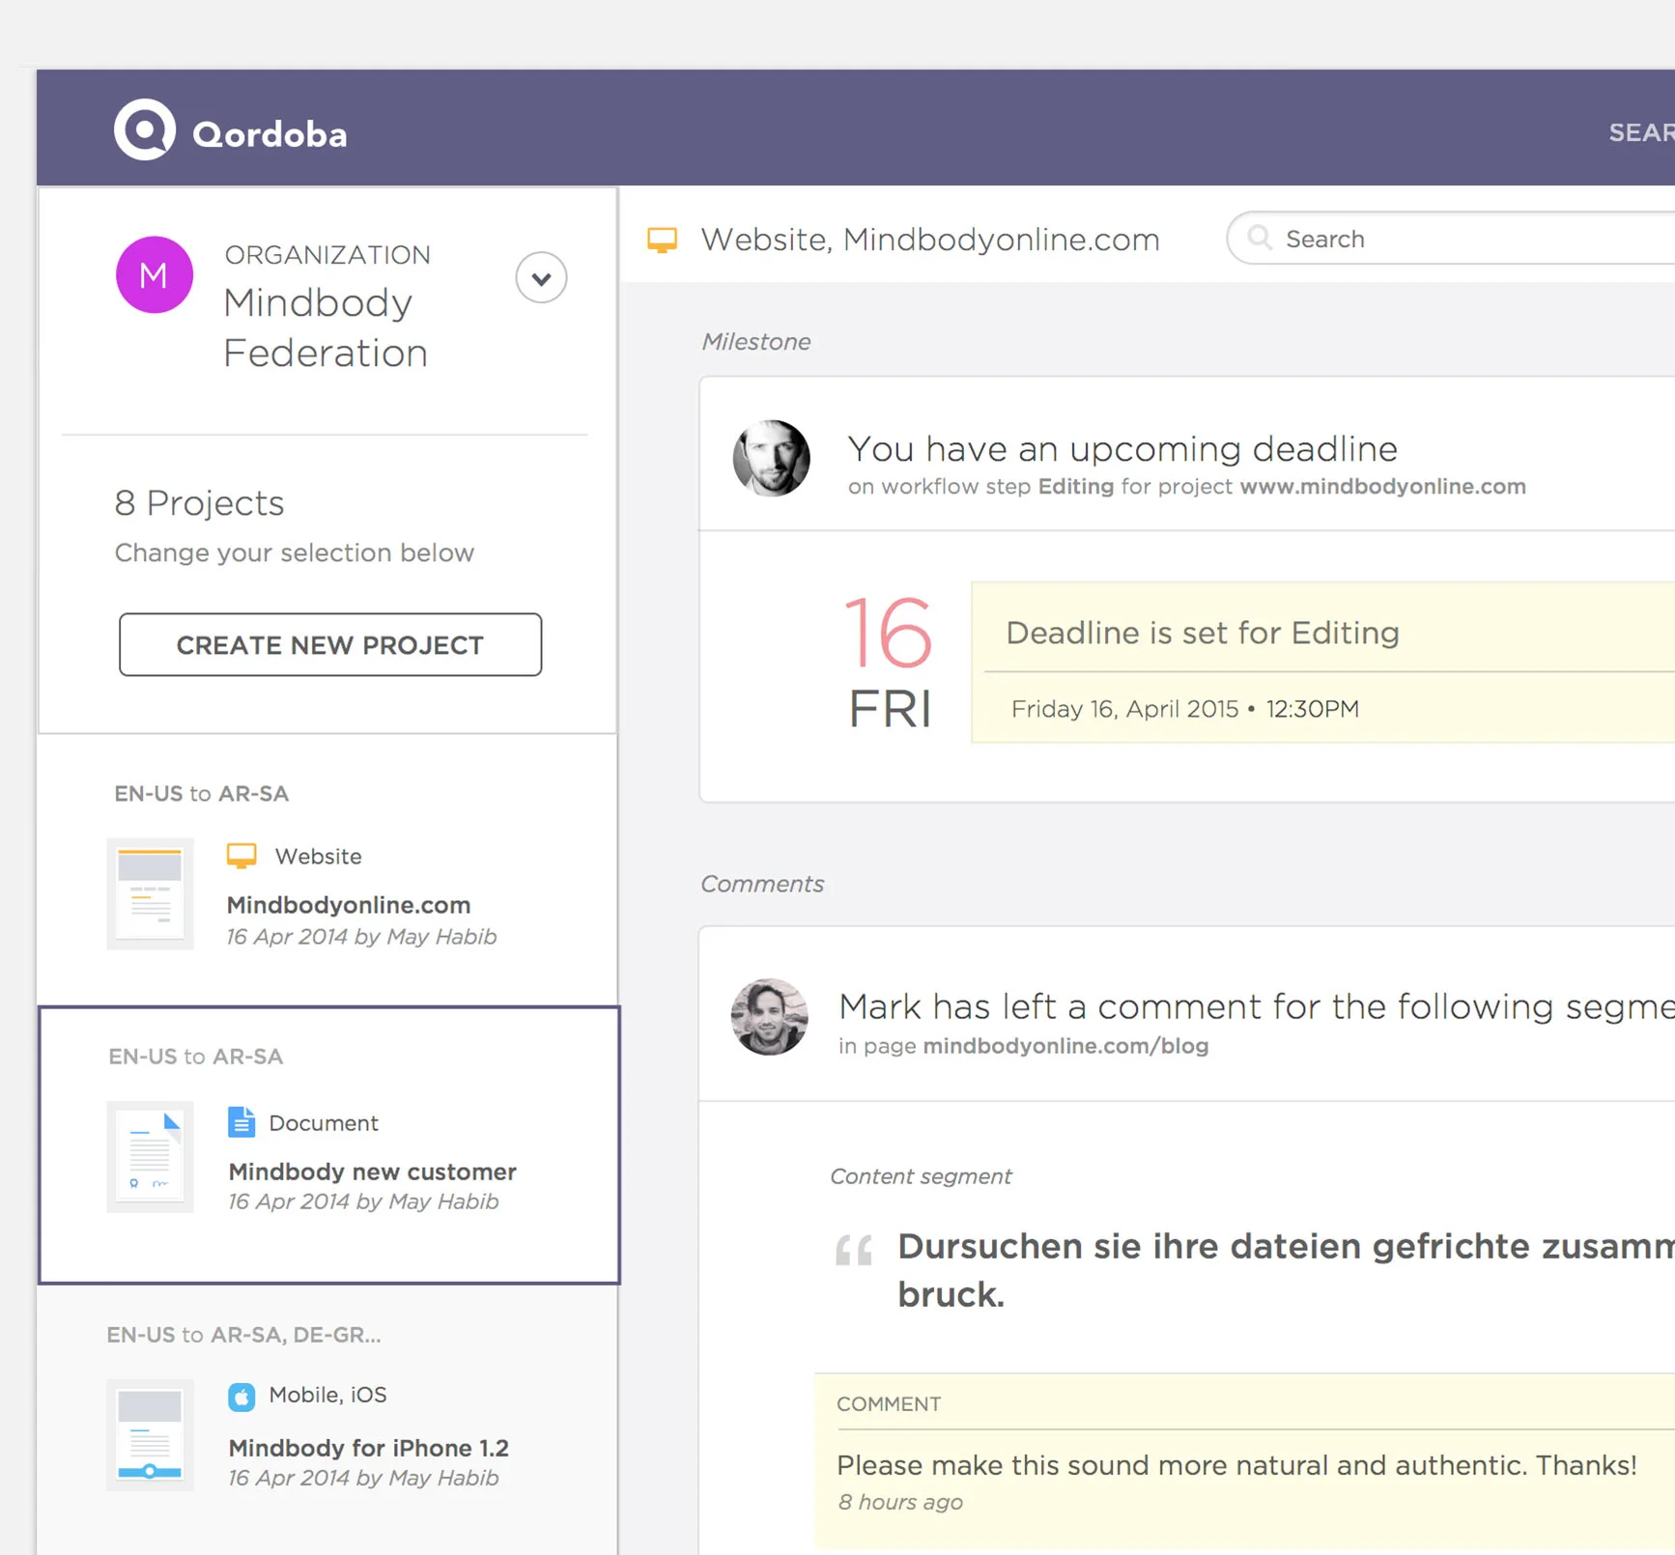Click the Qordoba brand name
The image size is (1675, 1555).
click(x=270, y=134)
